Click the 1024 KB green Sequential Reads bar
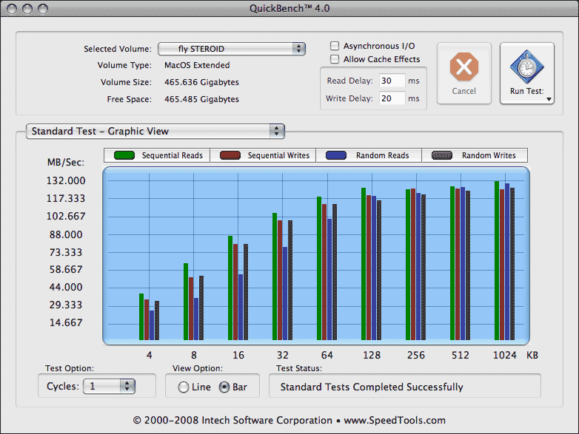Image resolution: width=579 pixels, height=434 pixels. 497,260
